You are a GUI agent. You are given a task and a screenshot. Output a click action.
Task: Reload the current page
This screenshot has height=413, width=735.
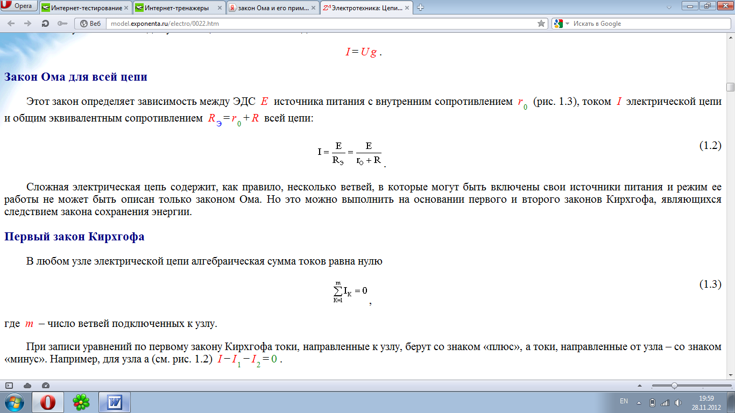point(45,24)
